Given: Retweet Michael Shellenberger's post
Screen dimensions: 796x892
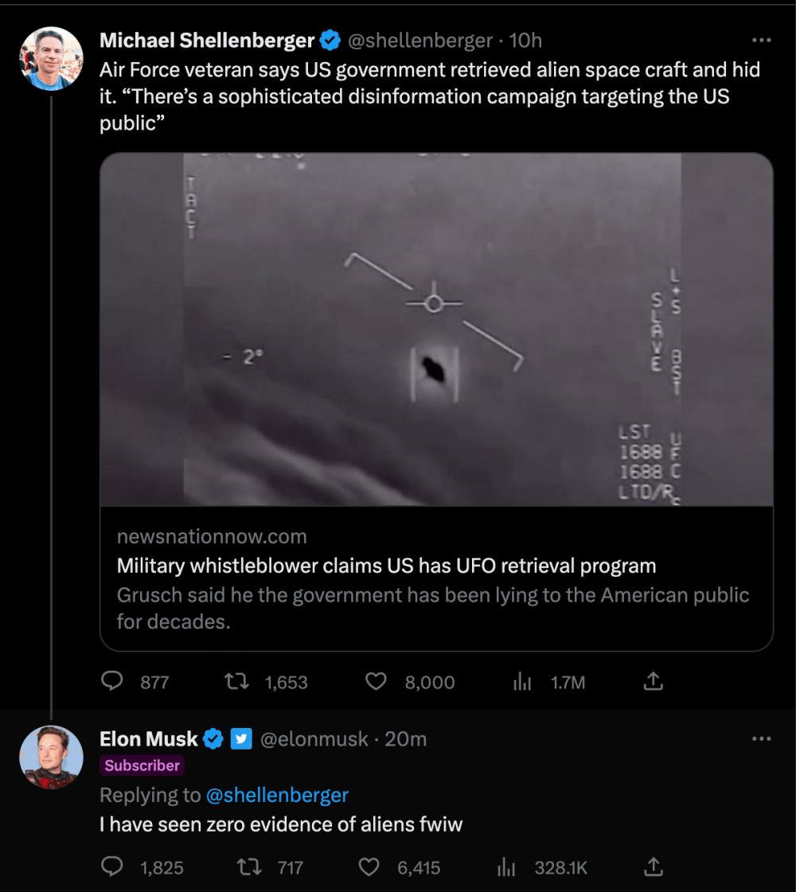Looking at the screenshot, I should [236, 682].
